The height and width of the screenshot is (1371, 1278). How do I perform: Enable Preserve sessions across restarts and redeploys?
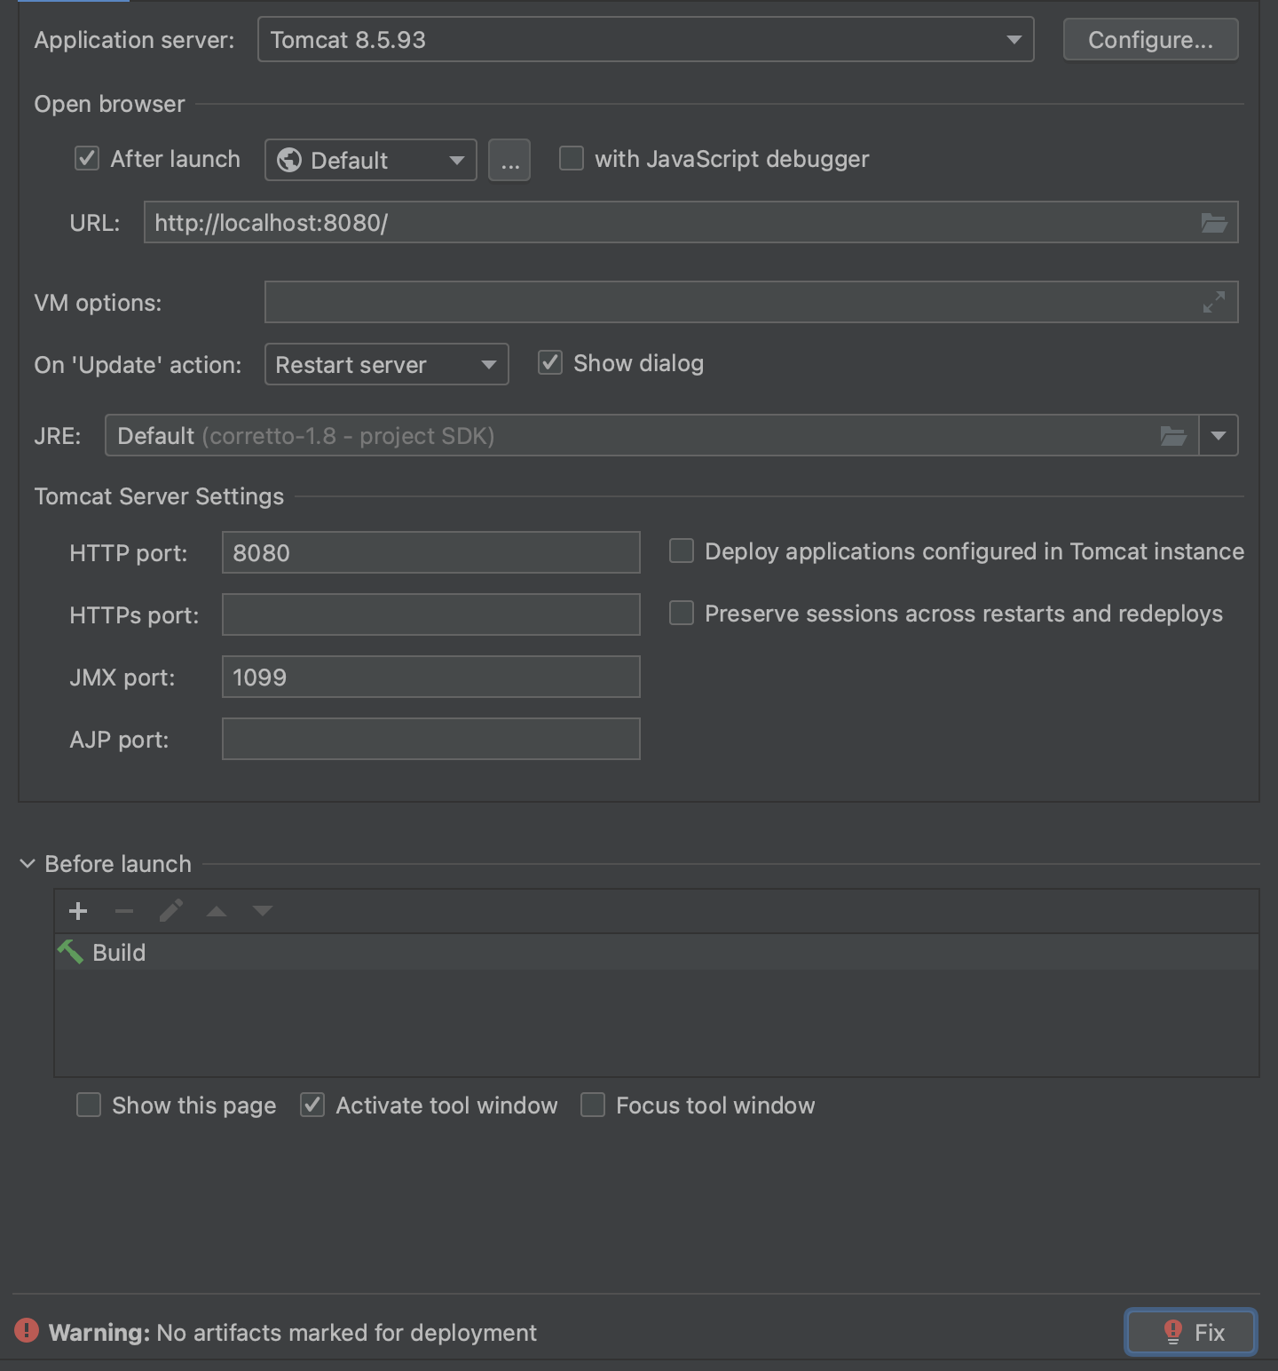[x=682, y=614]
